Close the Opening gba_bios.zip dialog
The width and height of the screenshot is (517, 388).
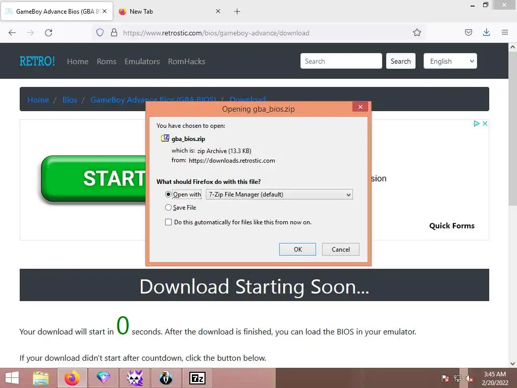(360, 107)
